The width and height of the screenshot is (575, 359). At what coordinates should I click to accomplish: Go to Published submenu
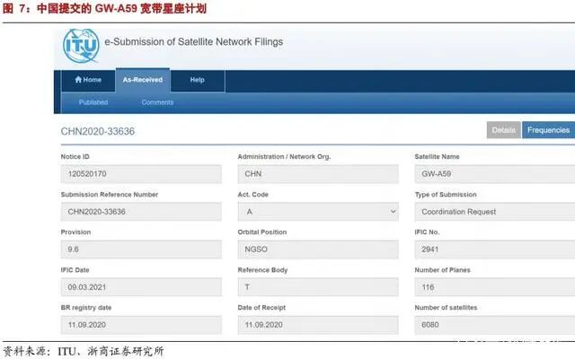click(93, 102)
